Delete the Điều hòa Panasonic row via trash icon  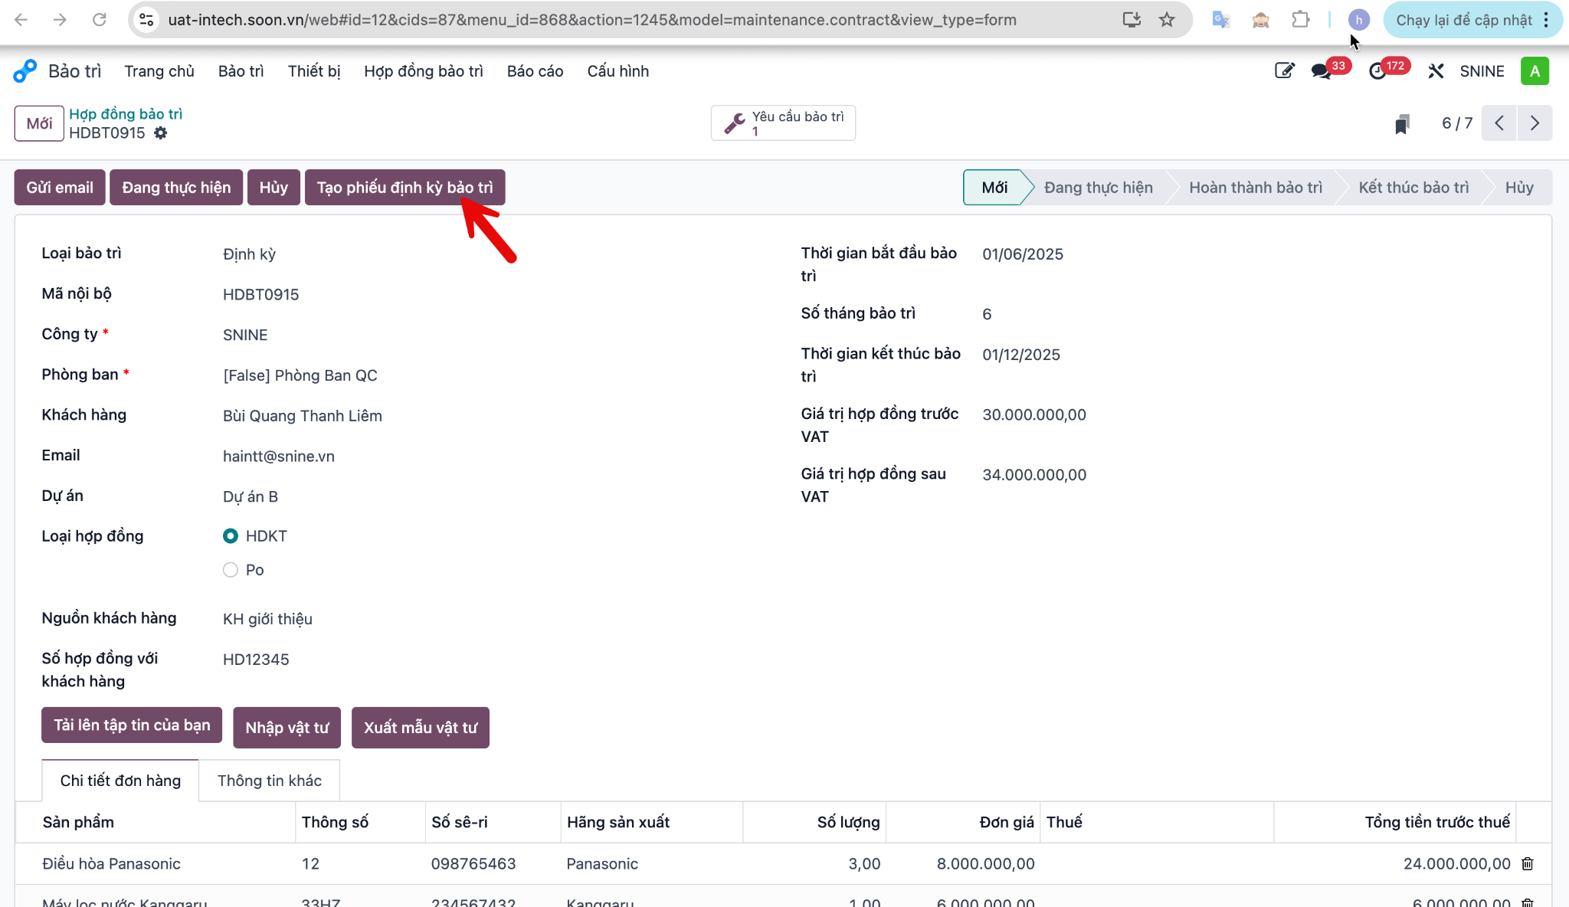[x=1527, y=863]
